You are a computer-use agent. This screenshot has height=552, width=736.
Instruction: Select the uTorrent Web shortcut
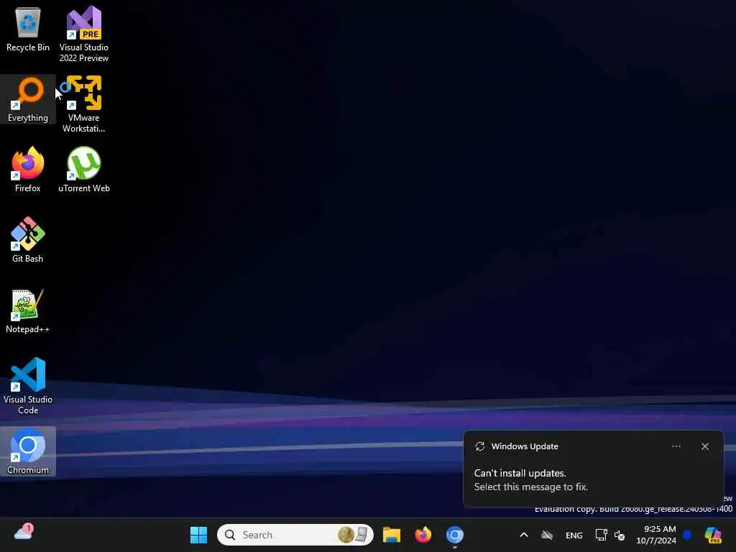pyautogui.click(x=83, y=170)
